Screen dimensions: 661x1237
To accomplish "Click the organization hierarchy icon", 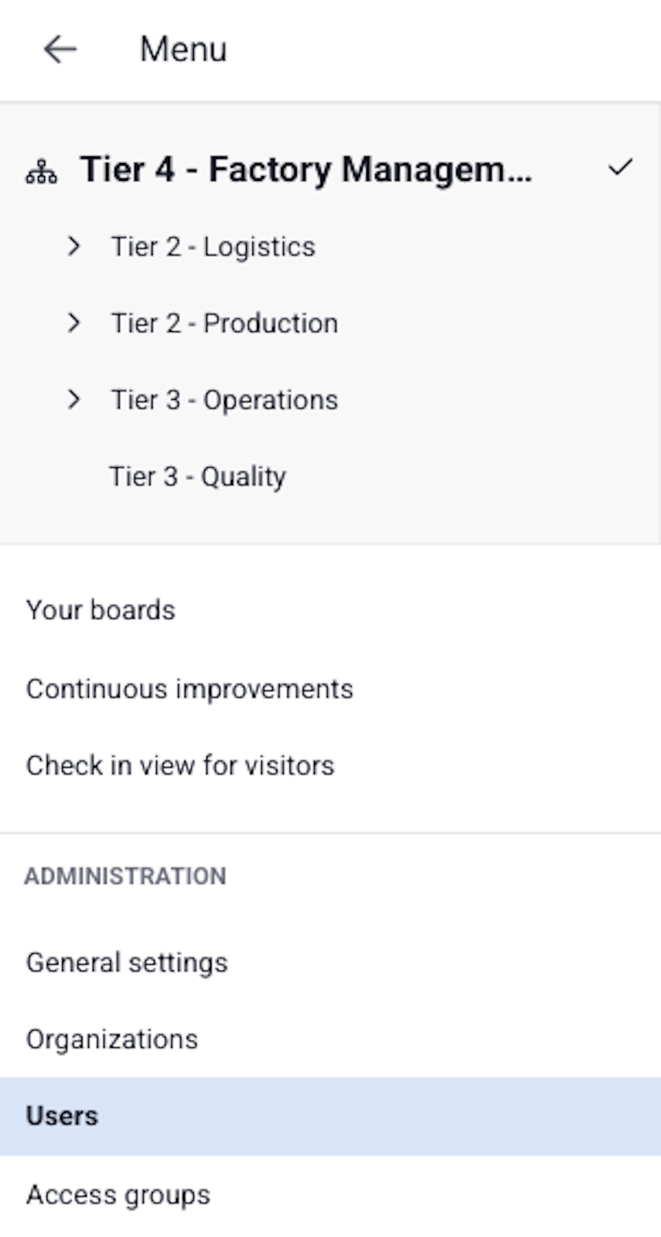I will point(41,172).
